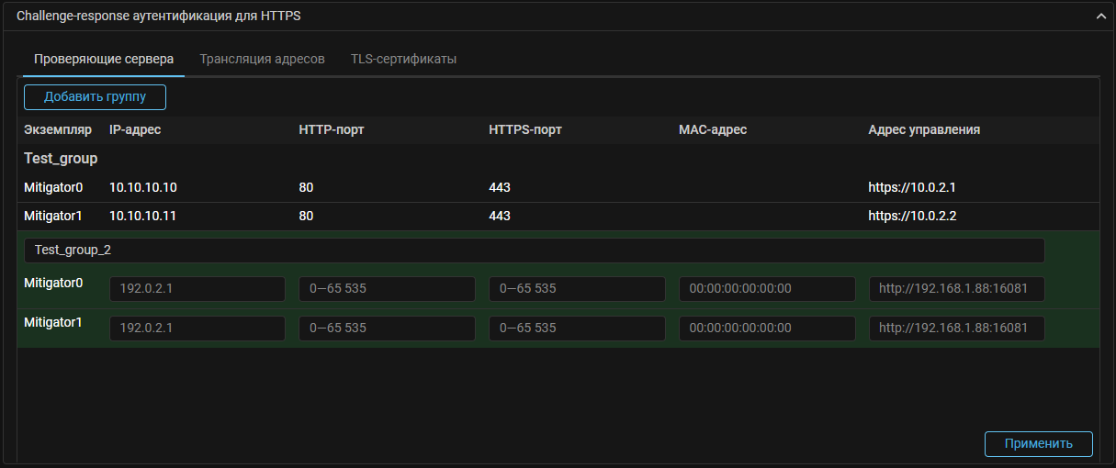
Task: Select the Проверяющие сервера tab
Action: point(104,59)
